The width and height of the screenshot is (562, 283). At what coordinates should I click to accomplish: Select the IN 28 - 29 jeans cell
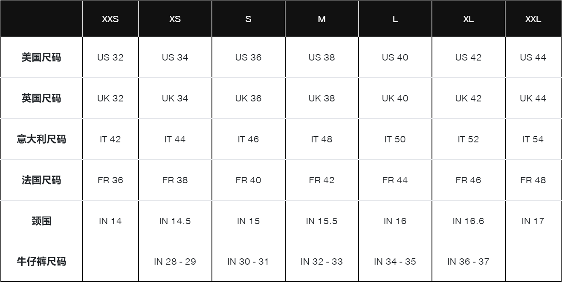point(175,262)
